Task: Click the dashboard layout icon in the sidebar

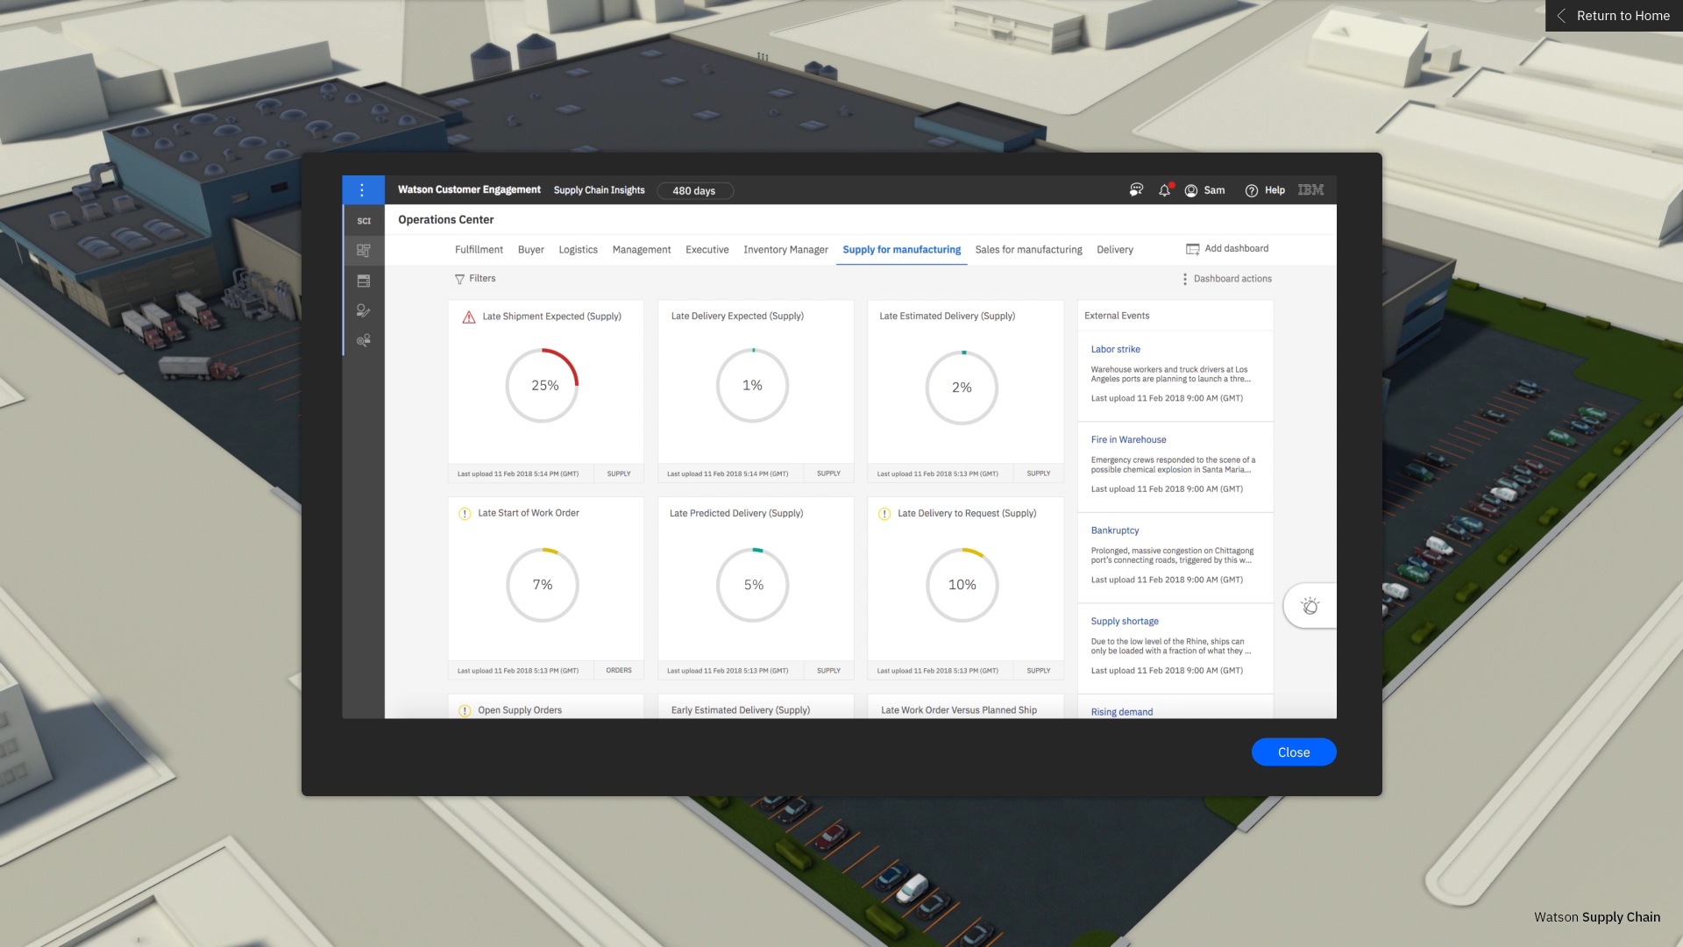Action: pos(364,251)
